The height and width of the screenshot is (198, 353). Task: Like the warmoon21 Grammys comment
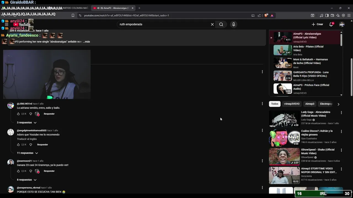click(18, 171)
